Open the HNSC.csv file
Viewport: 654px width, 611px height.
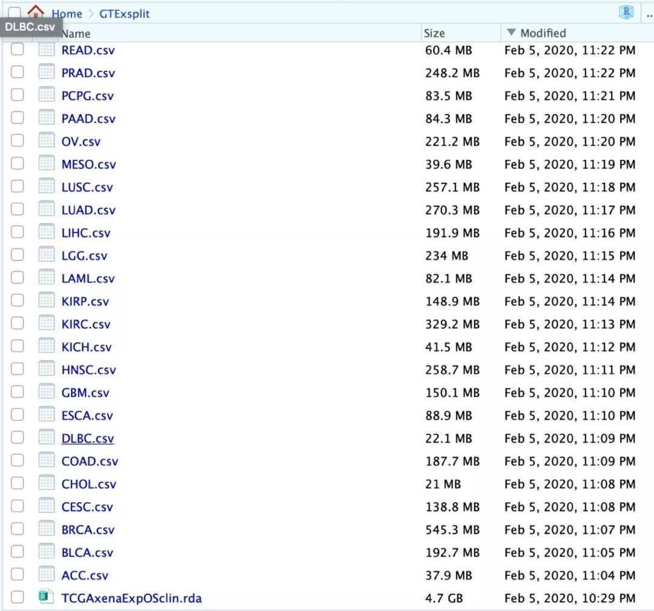(x=89, y=370)
